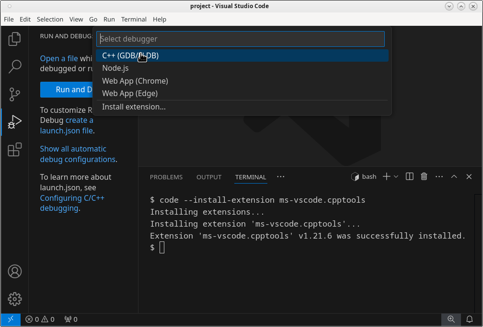Image resolution: width=483 pixels, height=327 pixels.
Task: Open the Edit menu
Action: click(25, 19)
